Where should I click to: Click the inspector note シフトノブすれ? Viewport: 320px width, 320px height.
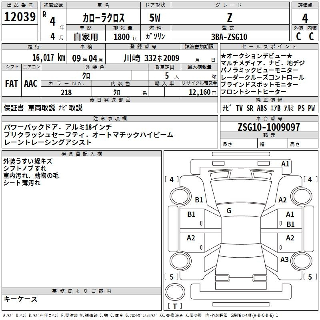click(x=25, y=168)
